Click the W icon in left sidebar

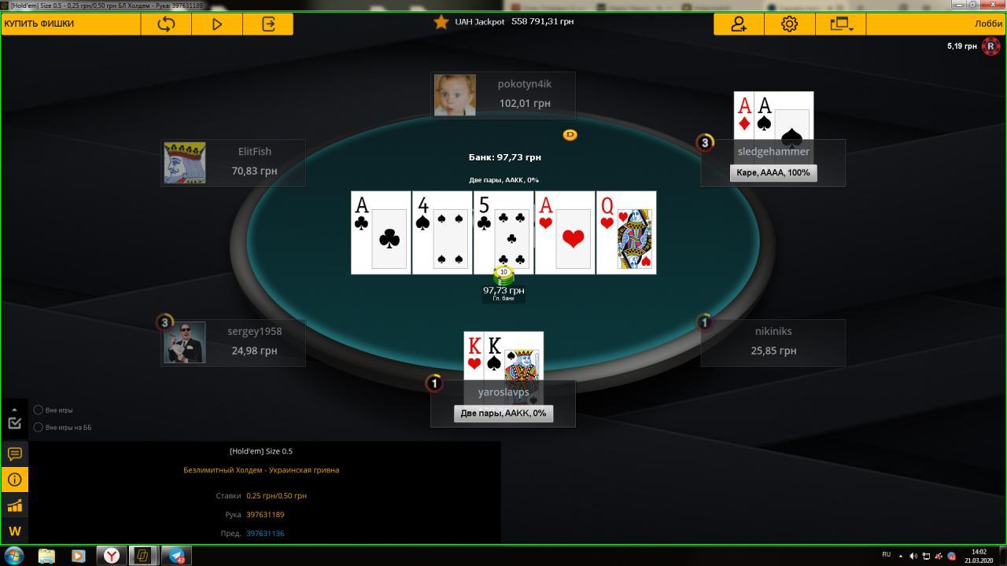pyautogui.click(x=14, y=531)
